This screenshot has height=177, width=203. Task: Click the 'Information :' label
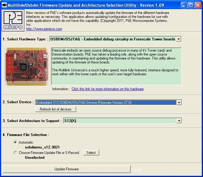(61, 89)
